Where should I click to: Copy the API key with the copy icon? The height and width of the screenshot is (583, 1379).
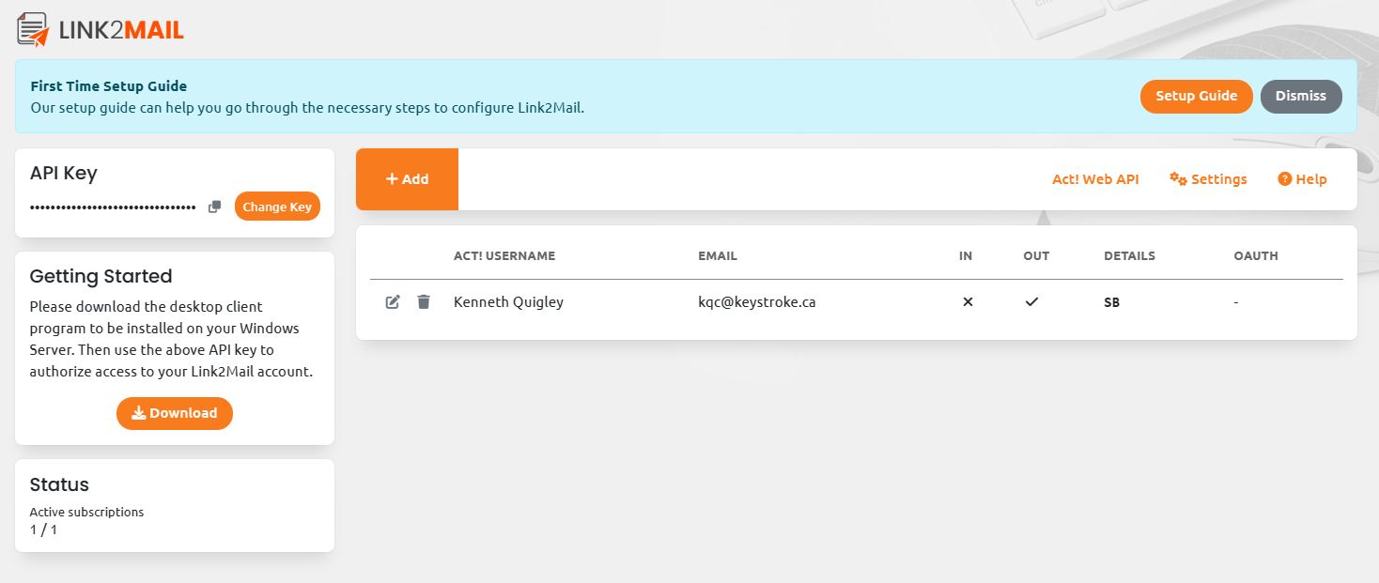[214, 207]
